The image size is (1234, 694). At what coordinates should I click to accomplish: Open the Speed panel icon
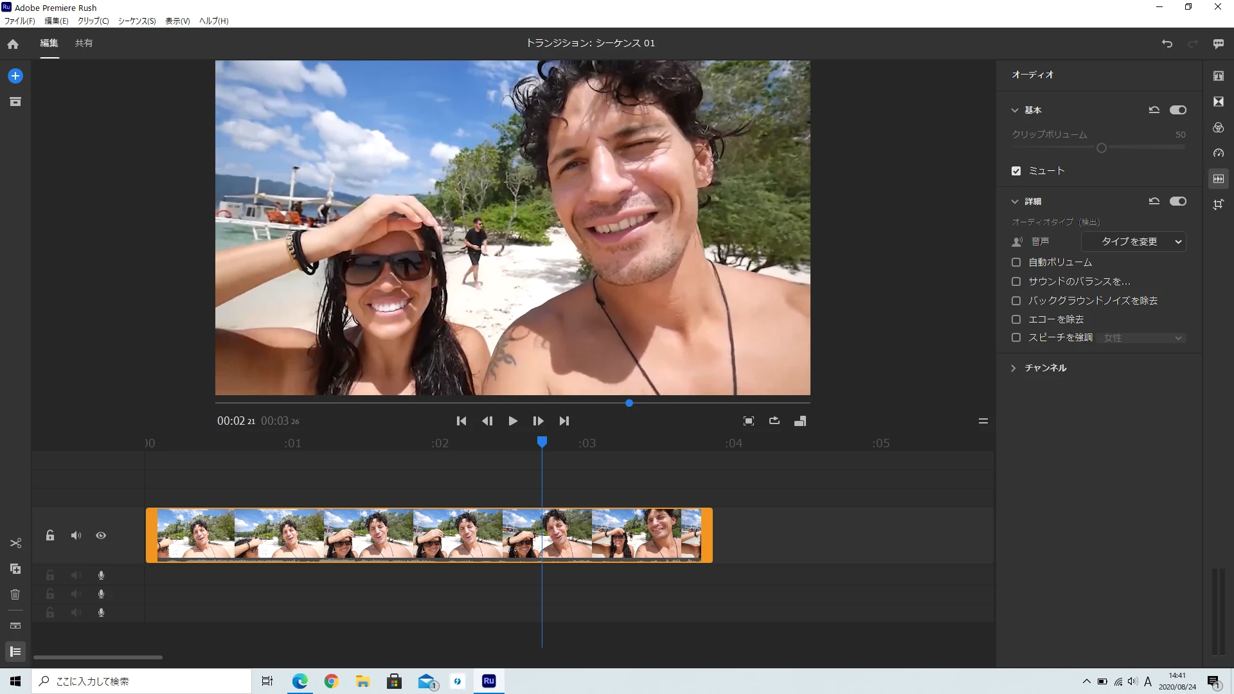pos(1219,153)
